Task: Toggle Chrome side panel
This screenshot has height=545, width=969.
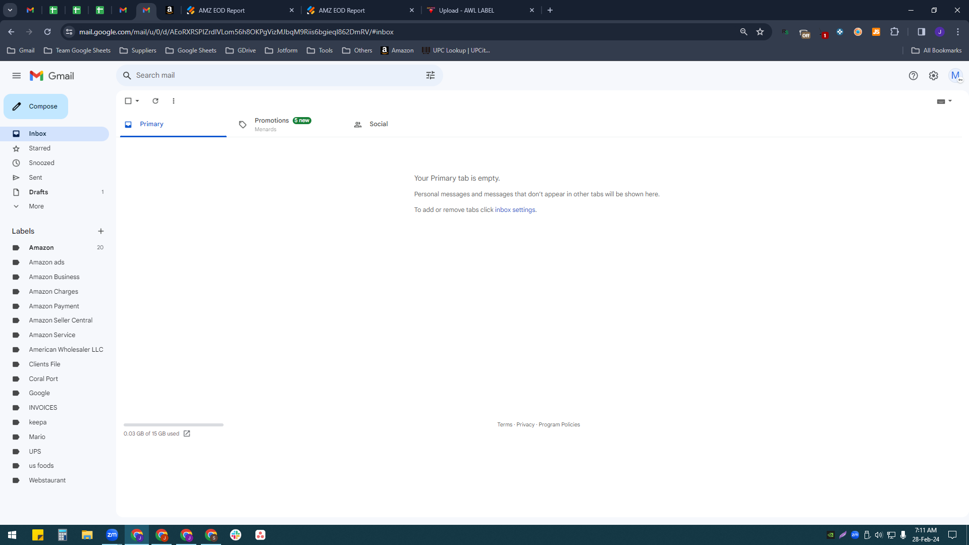Action: (x=922, y=32)
